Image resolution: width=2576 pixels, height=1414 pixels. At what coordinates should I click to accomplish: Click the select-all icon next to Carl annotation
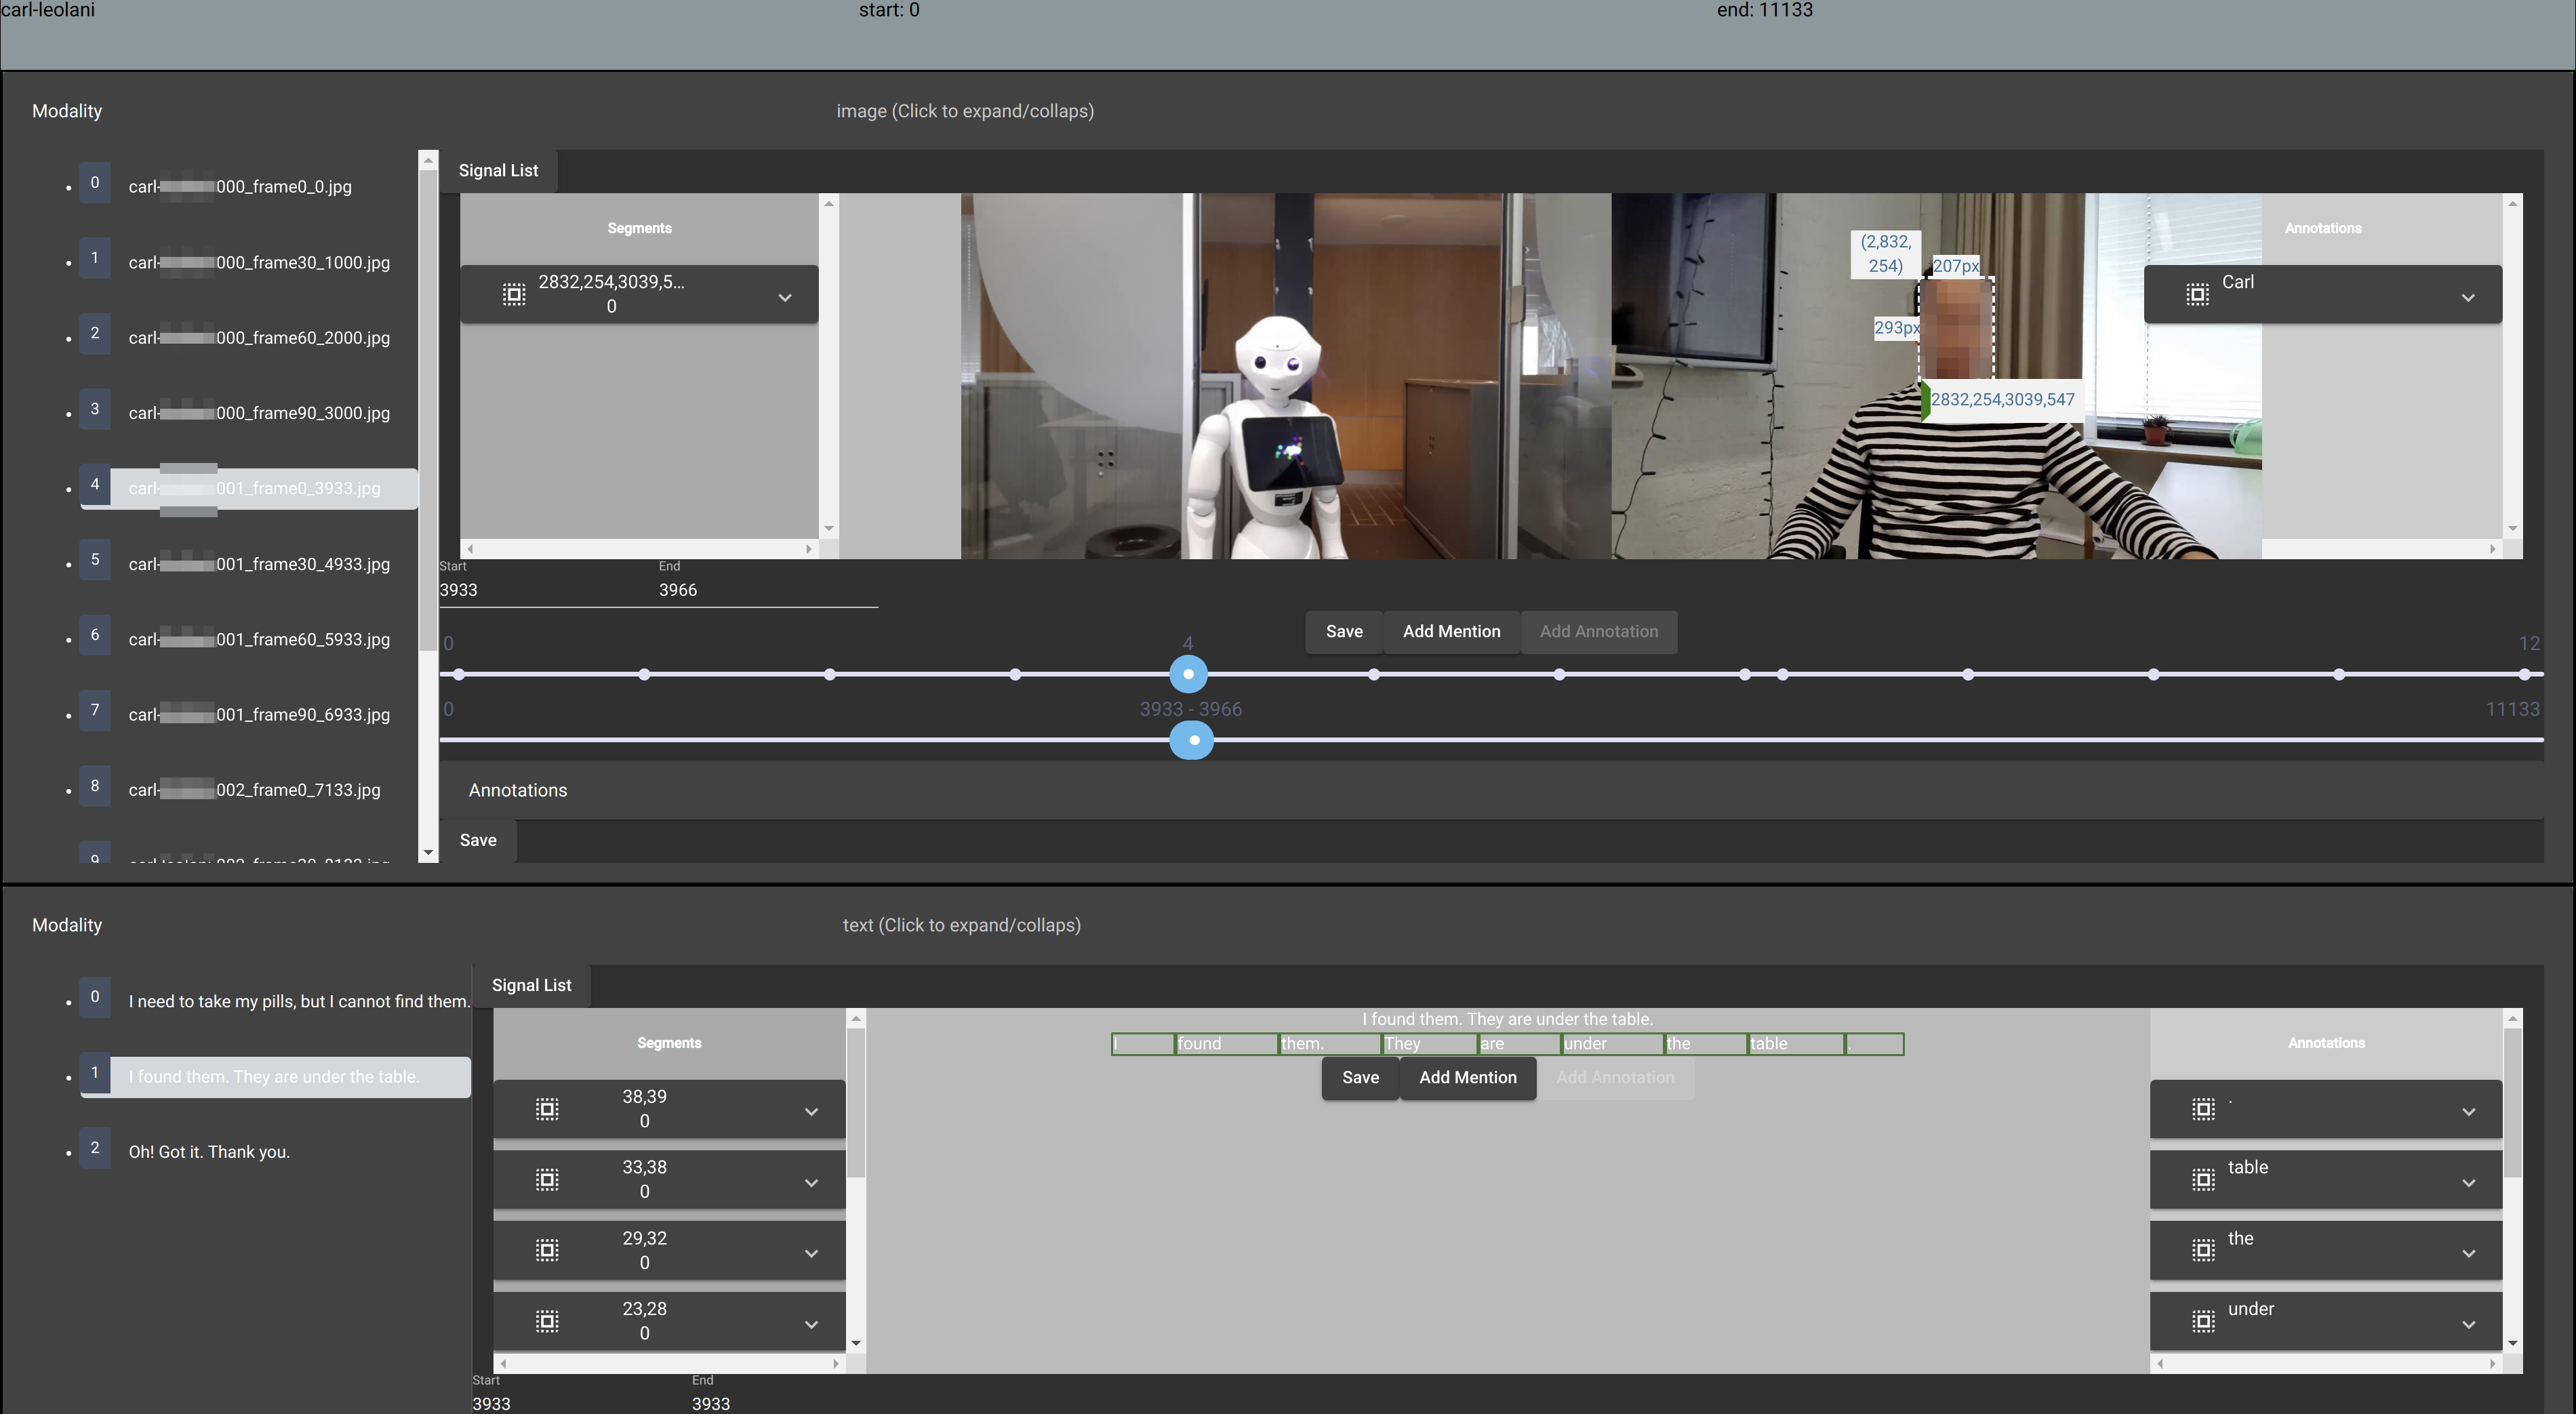[x=2197, y=294]
